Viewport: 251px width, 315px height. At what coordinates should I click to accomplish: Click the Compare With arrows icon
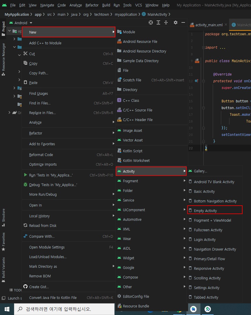[x=25, y=236]
